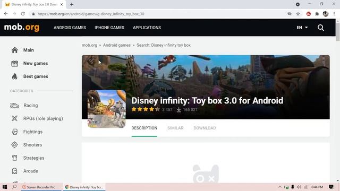
Task: Switch to the SIMILAR tab
Action: [x=175, y=128]
